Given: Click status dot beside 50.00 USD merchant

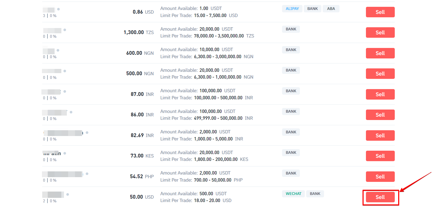Looking at the screenshot, I should point(68,194).
